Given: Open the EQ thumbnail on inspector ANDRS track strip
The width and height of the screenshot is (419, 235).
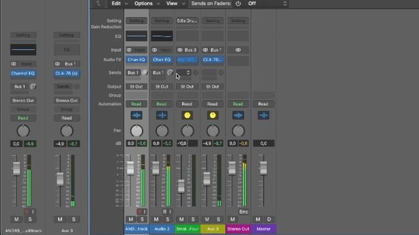Looking at the screenshot, I should 24,50.
